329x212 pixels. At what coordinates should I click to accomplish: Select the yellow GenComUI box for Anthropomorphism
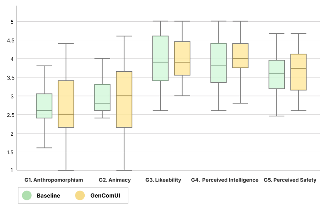point(66,104)
